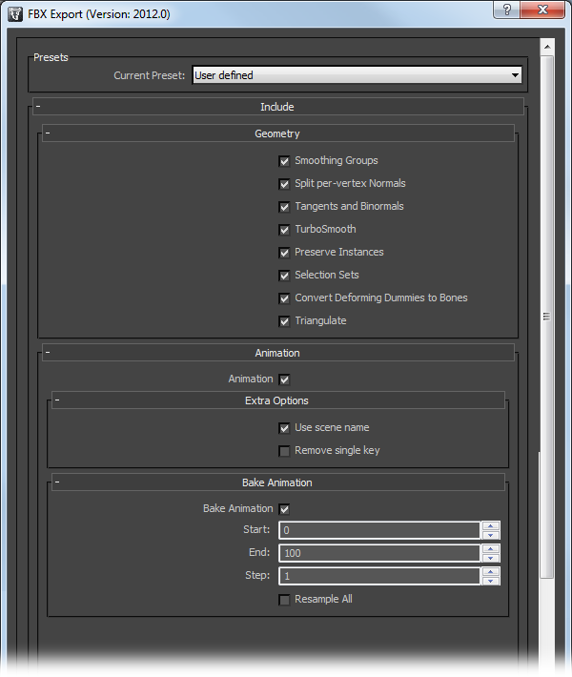Image resolution: width=572 pixels, height=677 pixels.
Task: Disable Tangents and Binormals option
Action: click(x=284, y=207)
